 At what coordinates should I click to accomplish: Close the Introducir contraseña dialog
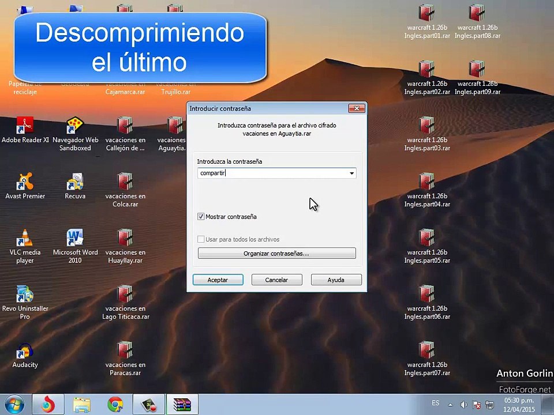(357, 108)
